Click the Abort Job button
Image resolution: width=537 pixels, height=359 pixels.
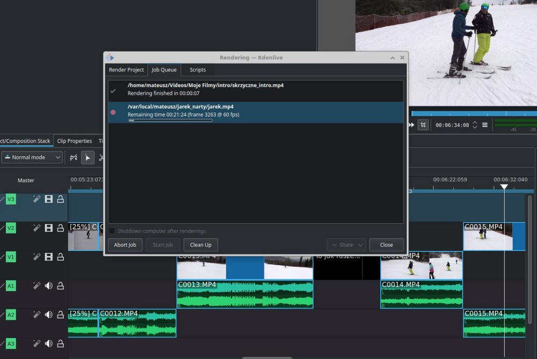click(125, 245)
